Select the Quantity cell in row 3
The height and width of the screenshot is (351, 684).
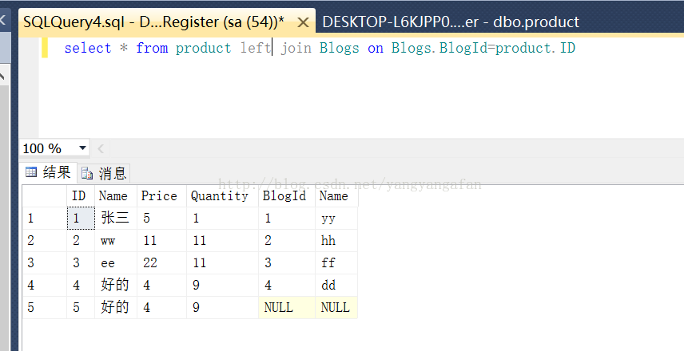click(x=222, y=262)
